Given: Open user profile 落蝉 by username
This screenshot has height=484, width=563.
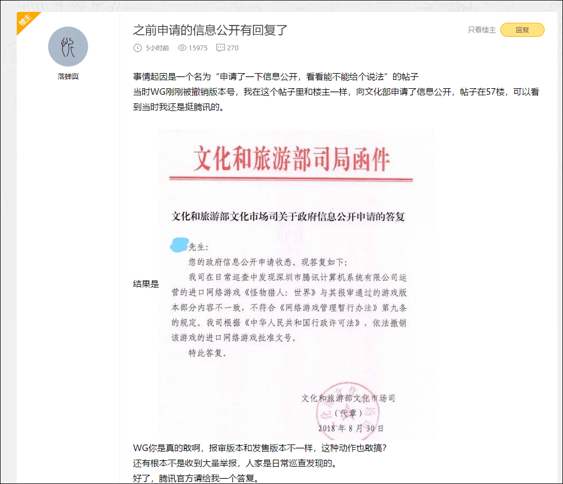Looking at the screenshot, I should point(68,76).
